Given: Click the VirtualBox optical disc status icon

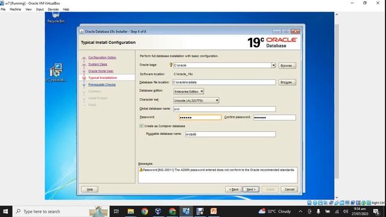Looking at the screenshot, I should click(x=315, y=203).
